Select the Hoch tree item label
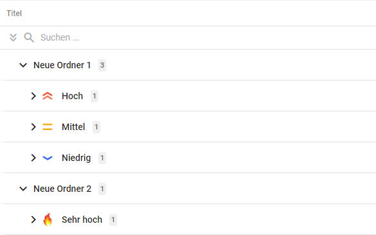Viewport: 376px width, 235px height. (72, 96)
